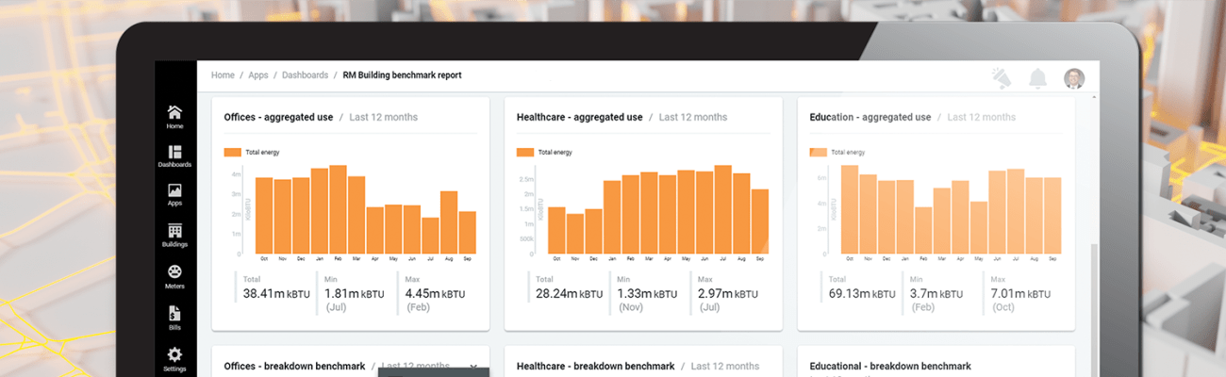
Task: Open Buildings in the sidebar
Action: click(174, 236)
